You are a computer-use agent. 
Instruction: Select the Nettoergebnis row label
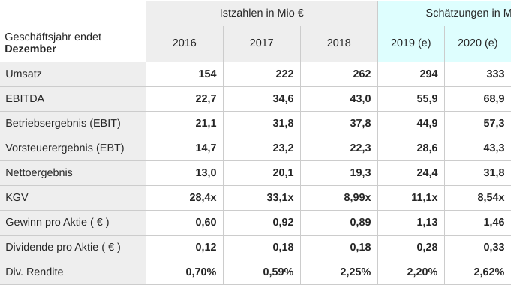39,173
